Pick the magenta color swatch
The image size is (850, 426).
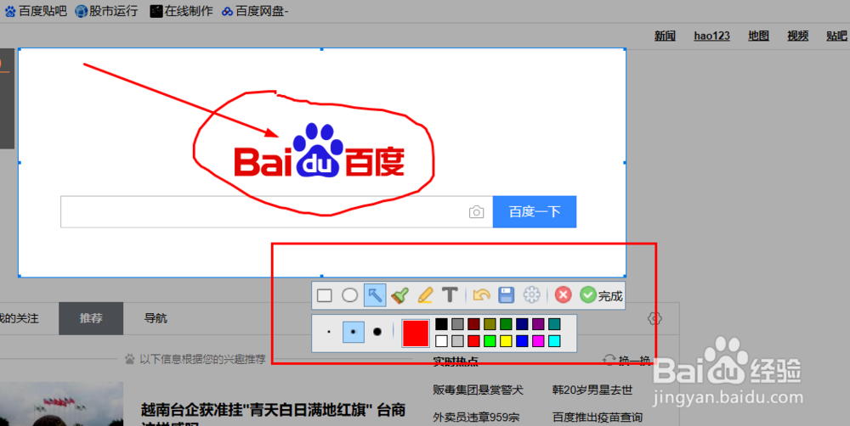click(x=538, y=341)
